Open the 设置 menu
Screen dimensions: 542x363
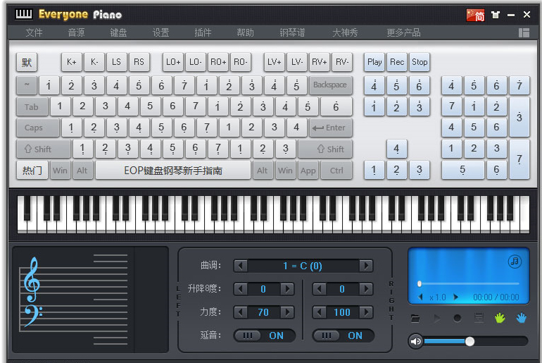point(160,32)
